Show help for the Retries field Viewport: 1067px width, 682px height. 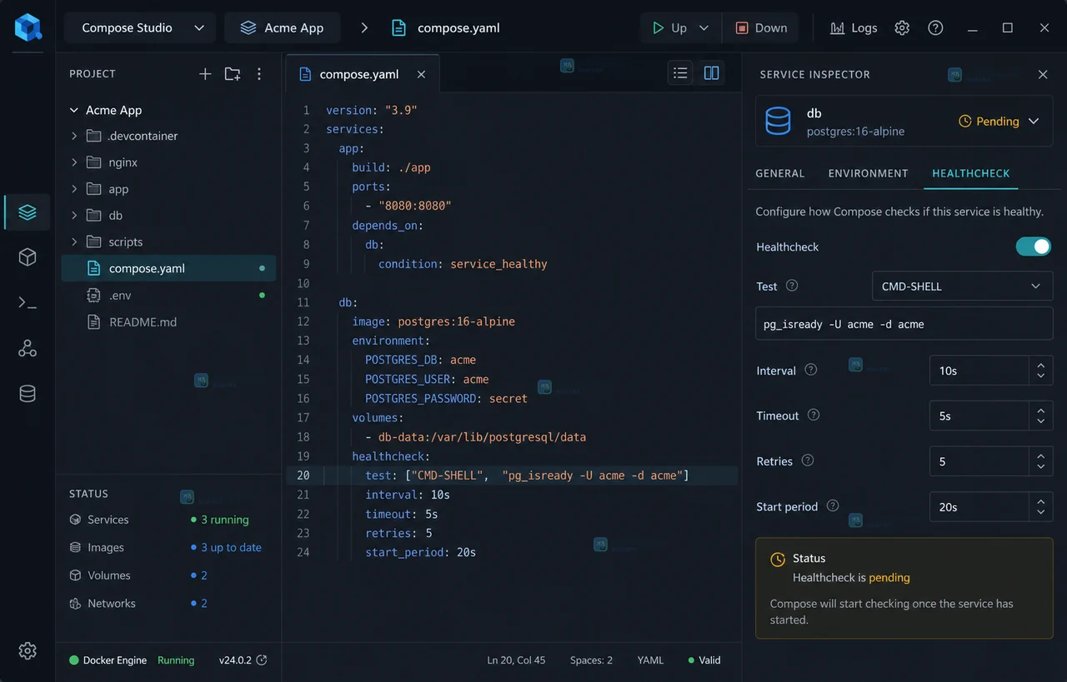(807, 460)
